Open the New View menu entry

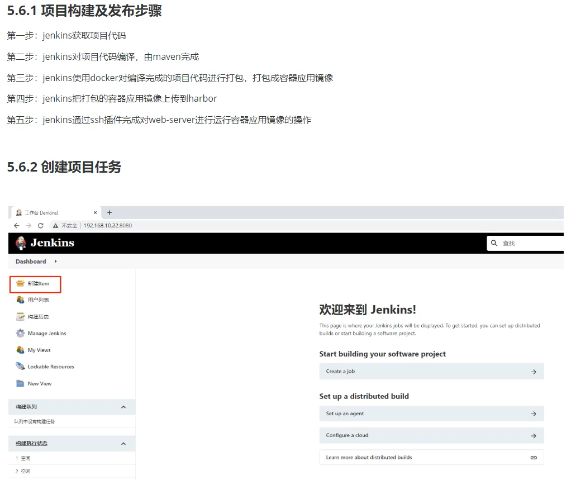click(x=40, y=384)
